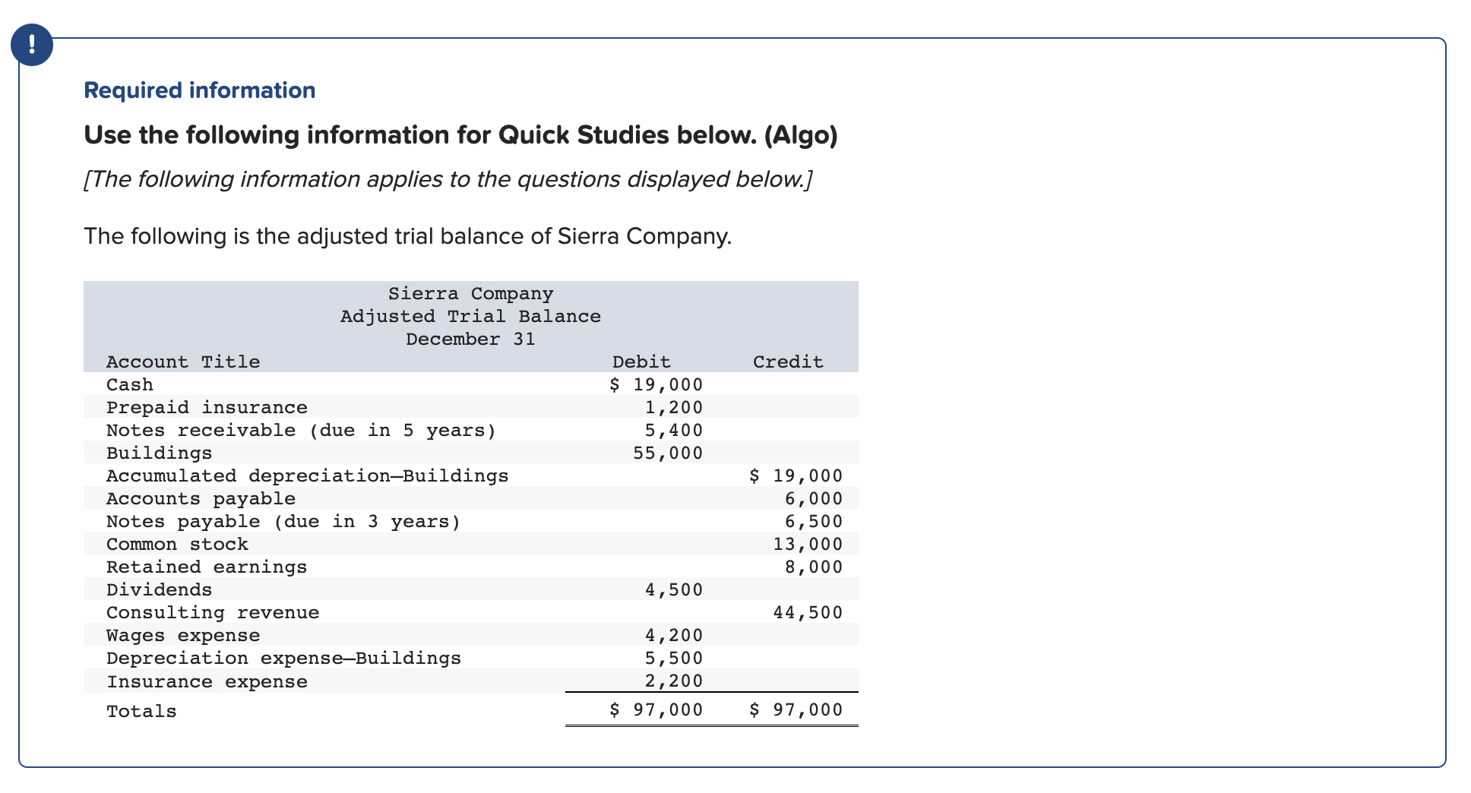The height and width of the screenshot is (793, 1471).
Task: Click the 'Account Title' column header
Action: click(183, 362)
